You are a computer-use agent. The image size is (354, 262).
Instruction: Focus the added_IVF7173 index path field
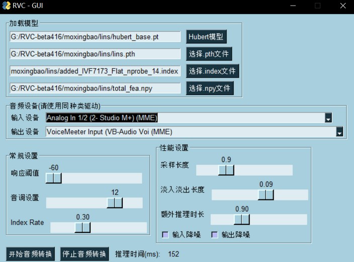pos(95,71)
